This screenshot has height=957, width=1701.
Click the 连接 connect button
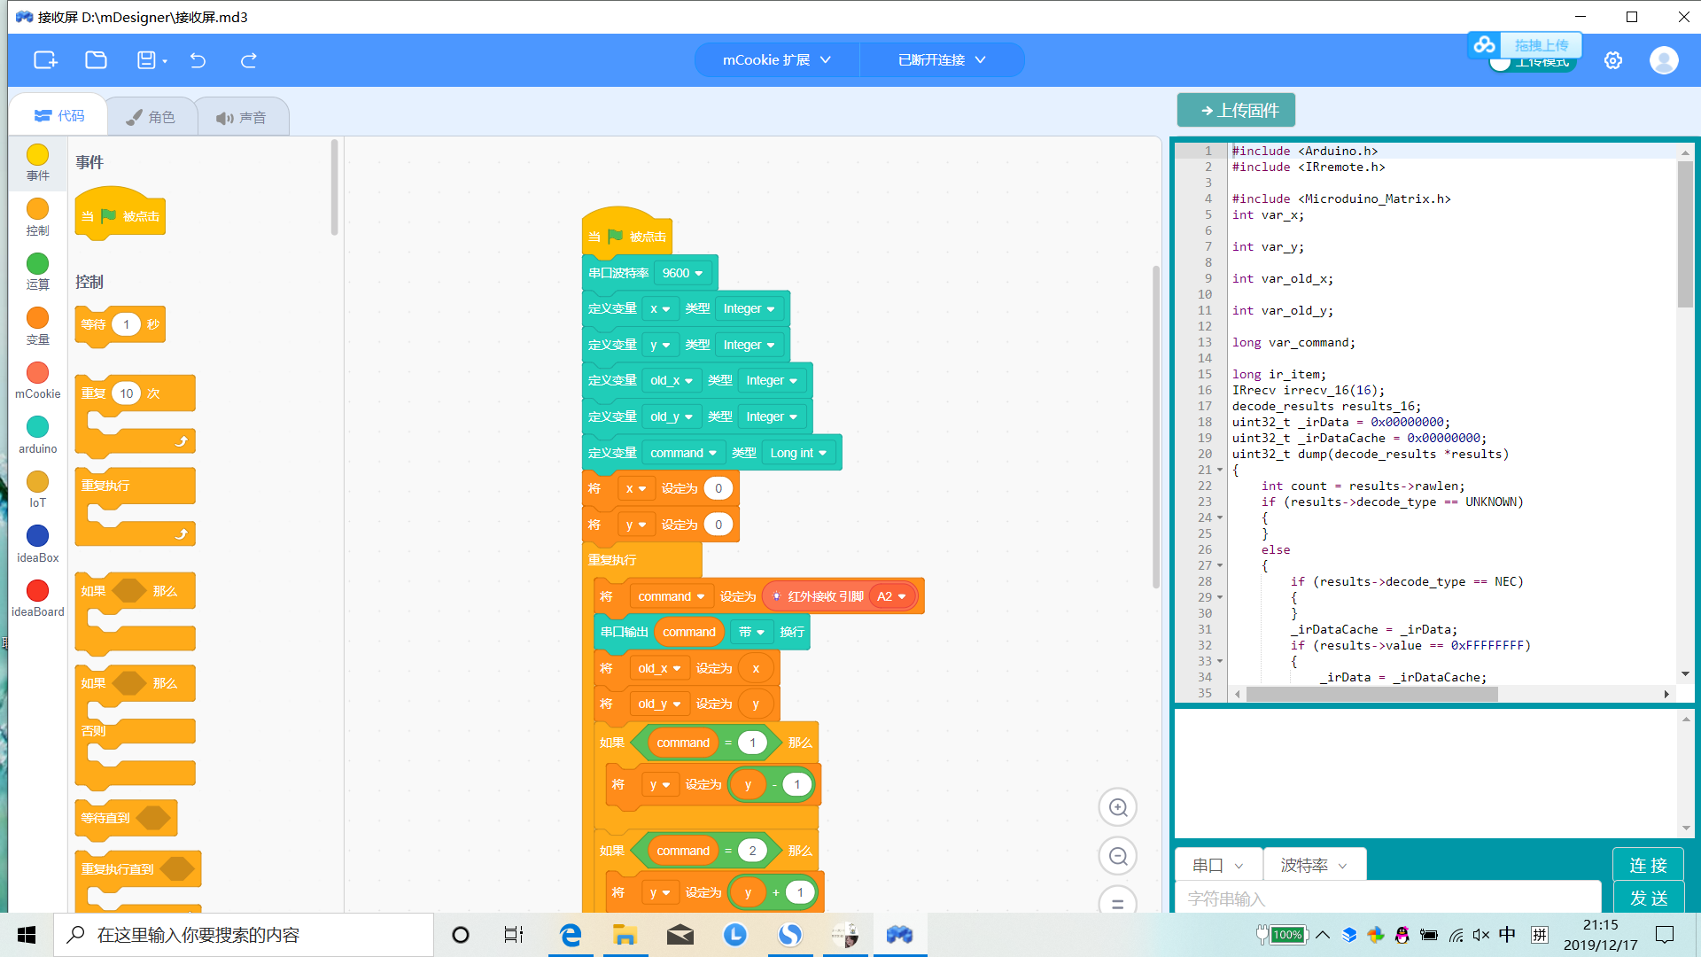tap(1647, 865)
